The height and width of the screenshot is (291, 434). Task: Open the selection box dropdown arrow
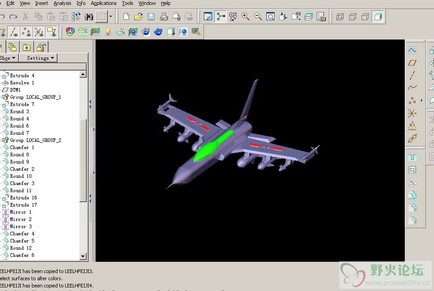(111, 17)
